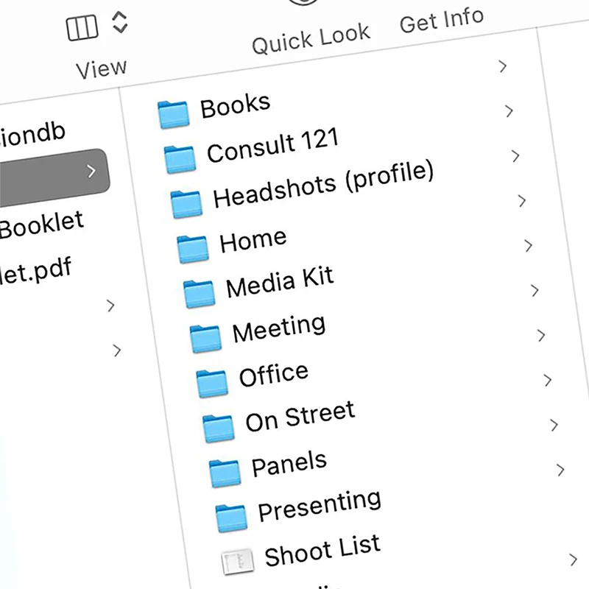Expand the Books folder via its chevron
589x589 pixels.
[509, 111]
